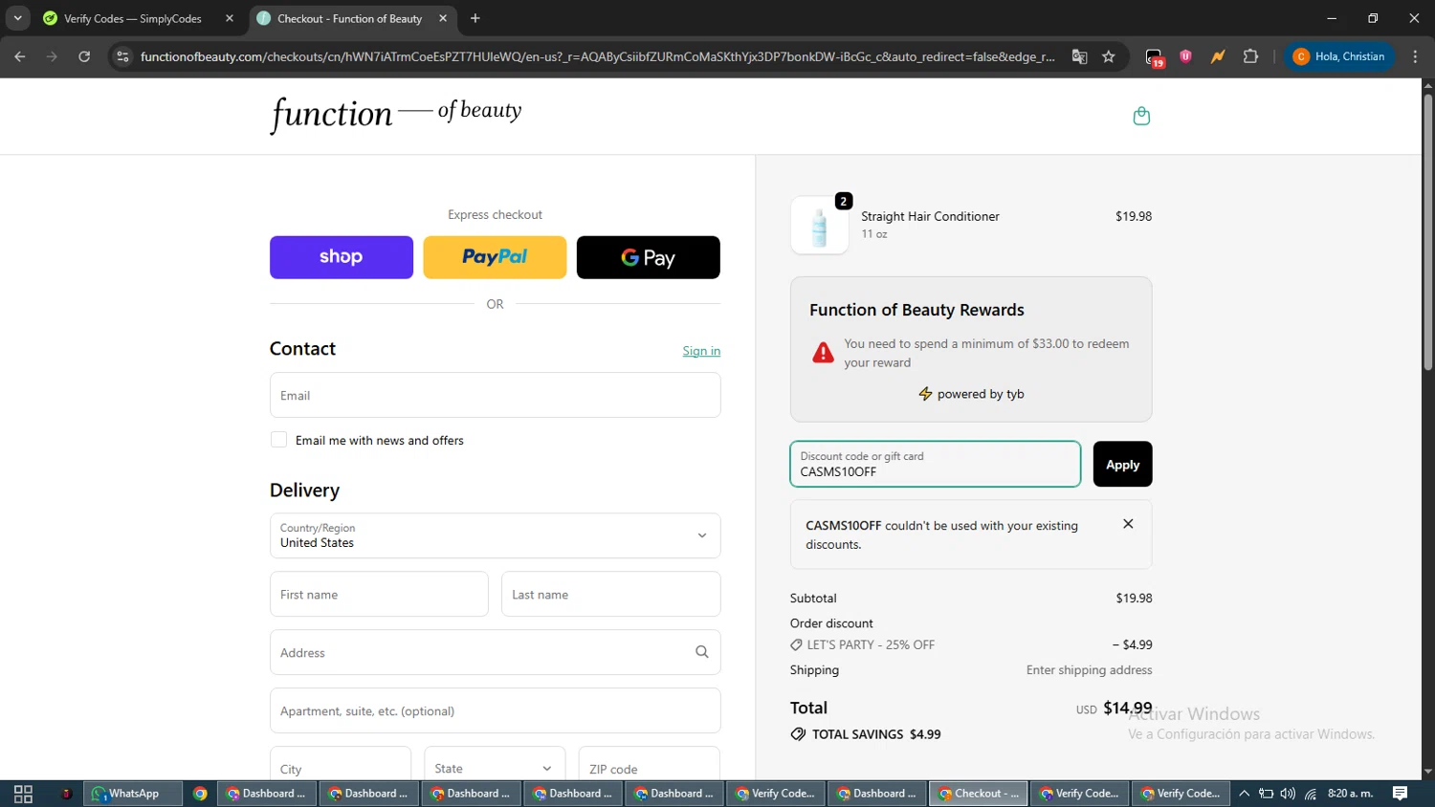
Task: Go back to the previous page
Action: (20, 56)
